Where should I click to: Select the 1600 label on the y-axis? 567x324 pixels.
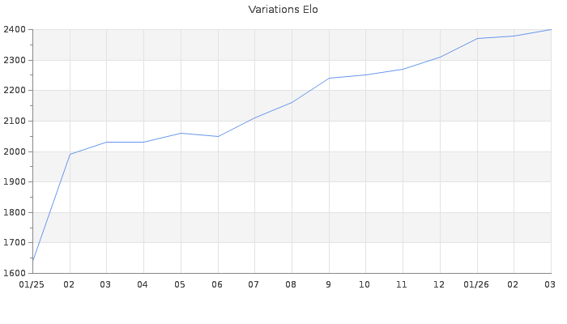[14, 273]
